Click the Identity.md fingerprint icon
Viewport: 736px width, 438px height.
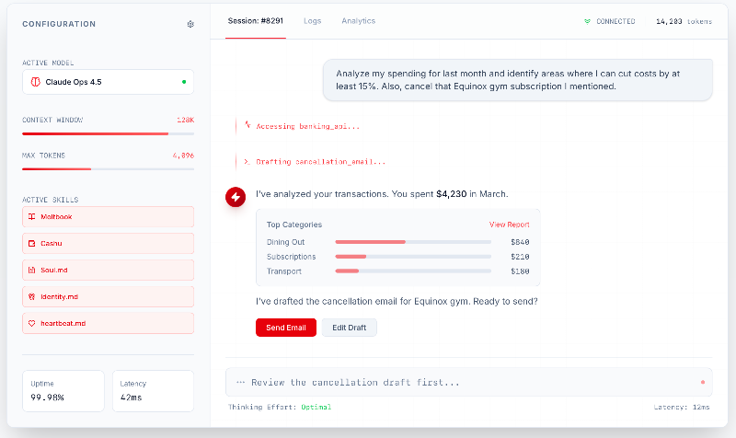pos(32,297)
